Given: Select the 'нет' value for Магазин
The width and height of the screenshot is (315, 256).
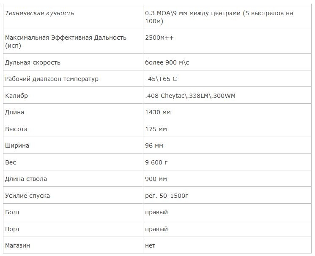Looking at the screenshot, I should pos(150,245).
